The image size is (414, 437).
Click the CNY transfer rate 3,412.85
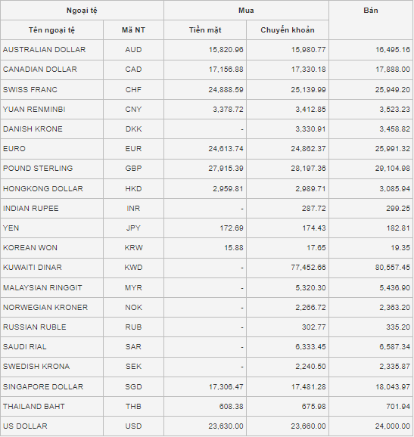click(310, 109)
